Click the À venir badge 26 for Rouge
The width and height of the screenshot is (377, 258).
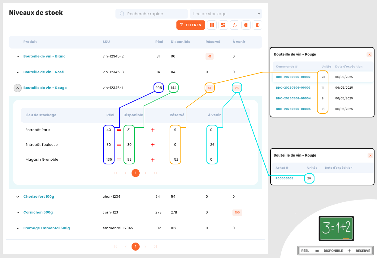point(237,88)
